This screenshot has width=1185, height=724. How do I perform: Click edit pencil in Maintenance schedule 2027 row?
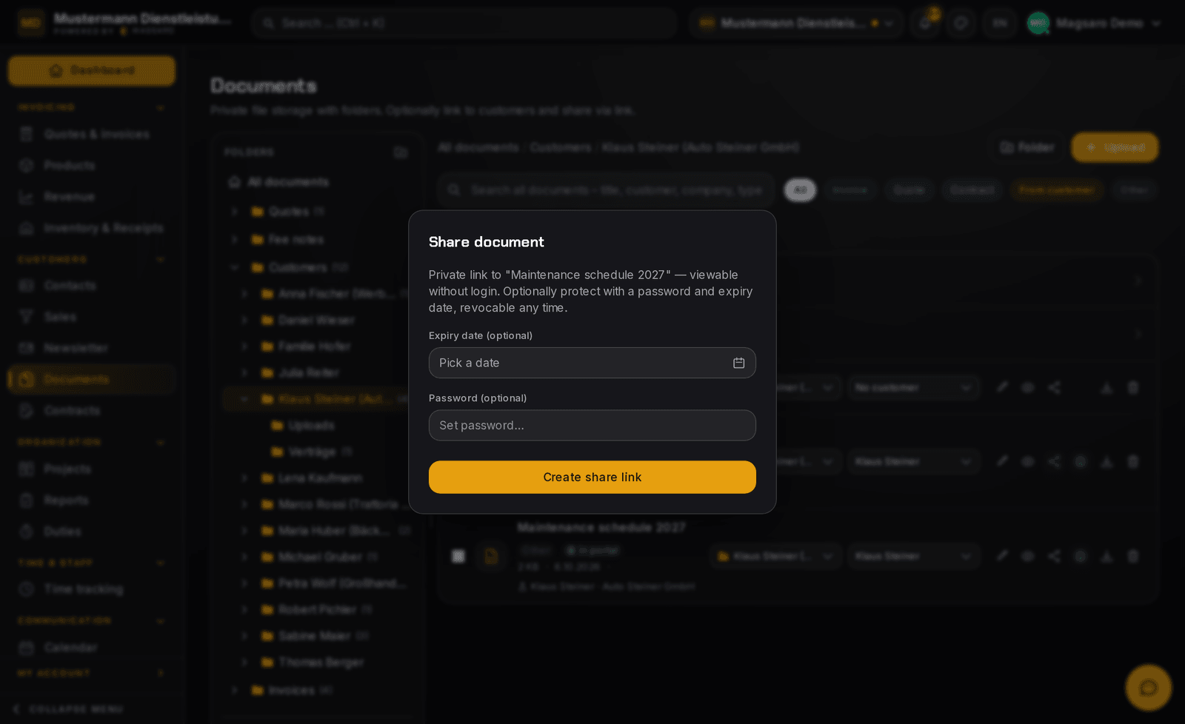pyautogui.click(x=1002, y=555)
